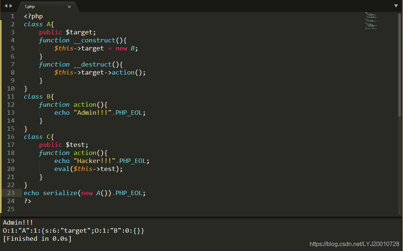Click 'public $test;' property line
Viewport: 403px width, 251px height.
63,145
